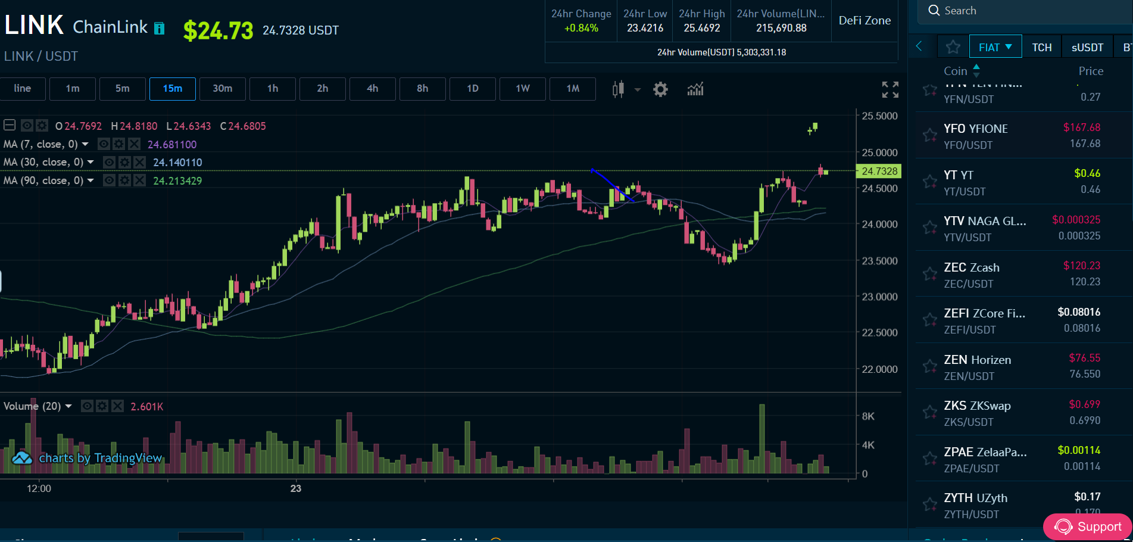Focus the coin Search field
The image size is (1133, 542).
1025,11
